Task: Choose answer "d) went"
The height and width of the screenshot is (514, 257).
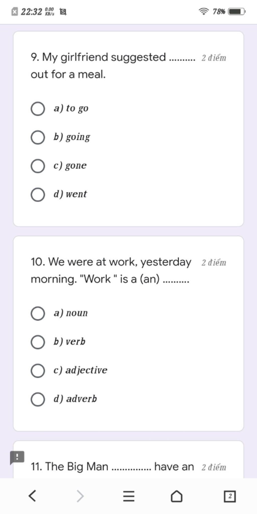Action: pos(38,194)
